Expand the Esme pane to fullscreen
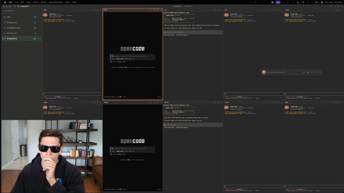The image size is (344, 193). pos(333,10)
